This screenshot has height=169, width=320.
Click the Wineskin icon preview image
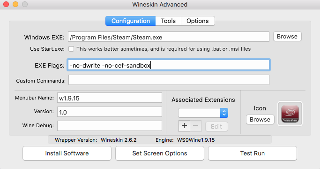pos(290,114)
